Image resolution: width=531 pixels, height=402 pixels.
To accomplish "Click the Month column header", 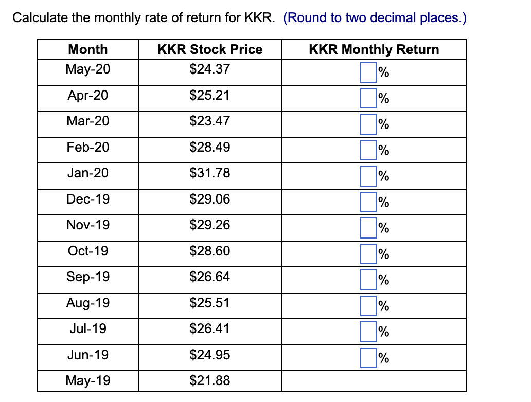I will 87,49.
